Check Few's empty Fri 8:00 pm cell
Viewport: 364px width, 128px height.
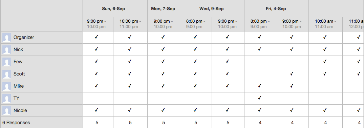pos(260,62)
